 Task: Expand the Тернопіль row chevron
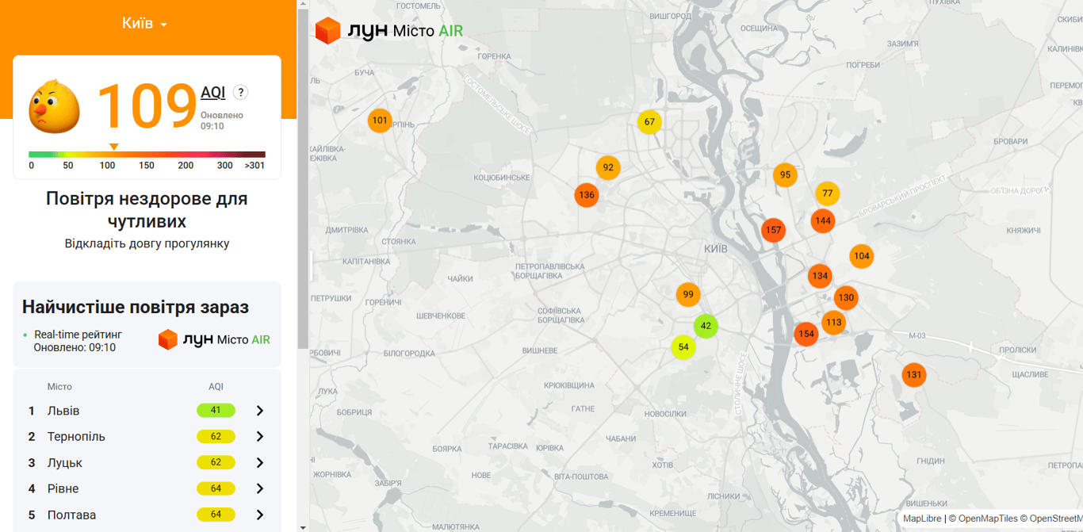[x=259, y=437]
